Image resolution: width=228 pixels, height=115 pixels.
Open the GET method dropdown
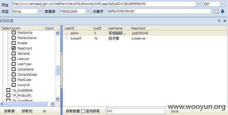pyautogui.click(x=222, y=4)
